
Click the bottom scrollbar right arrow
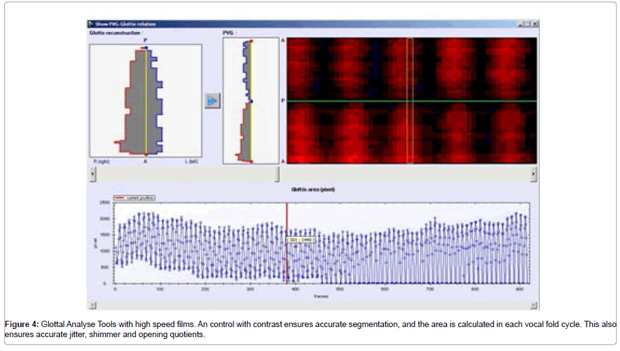534,305
